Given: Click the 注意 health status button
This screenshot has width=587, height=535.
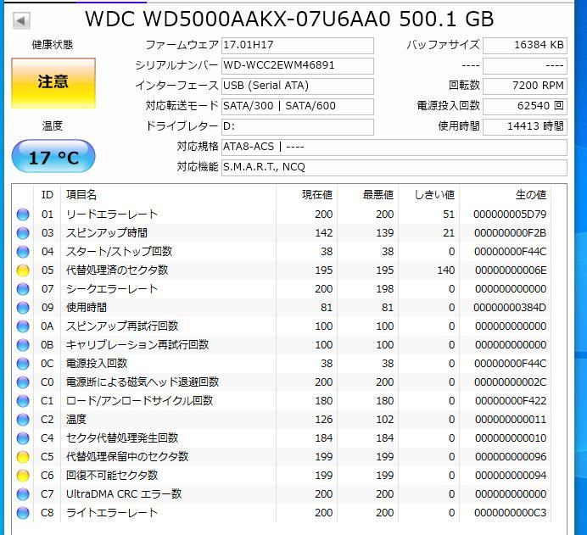Looking at the screenshot, I should 53,83.
